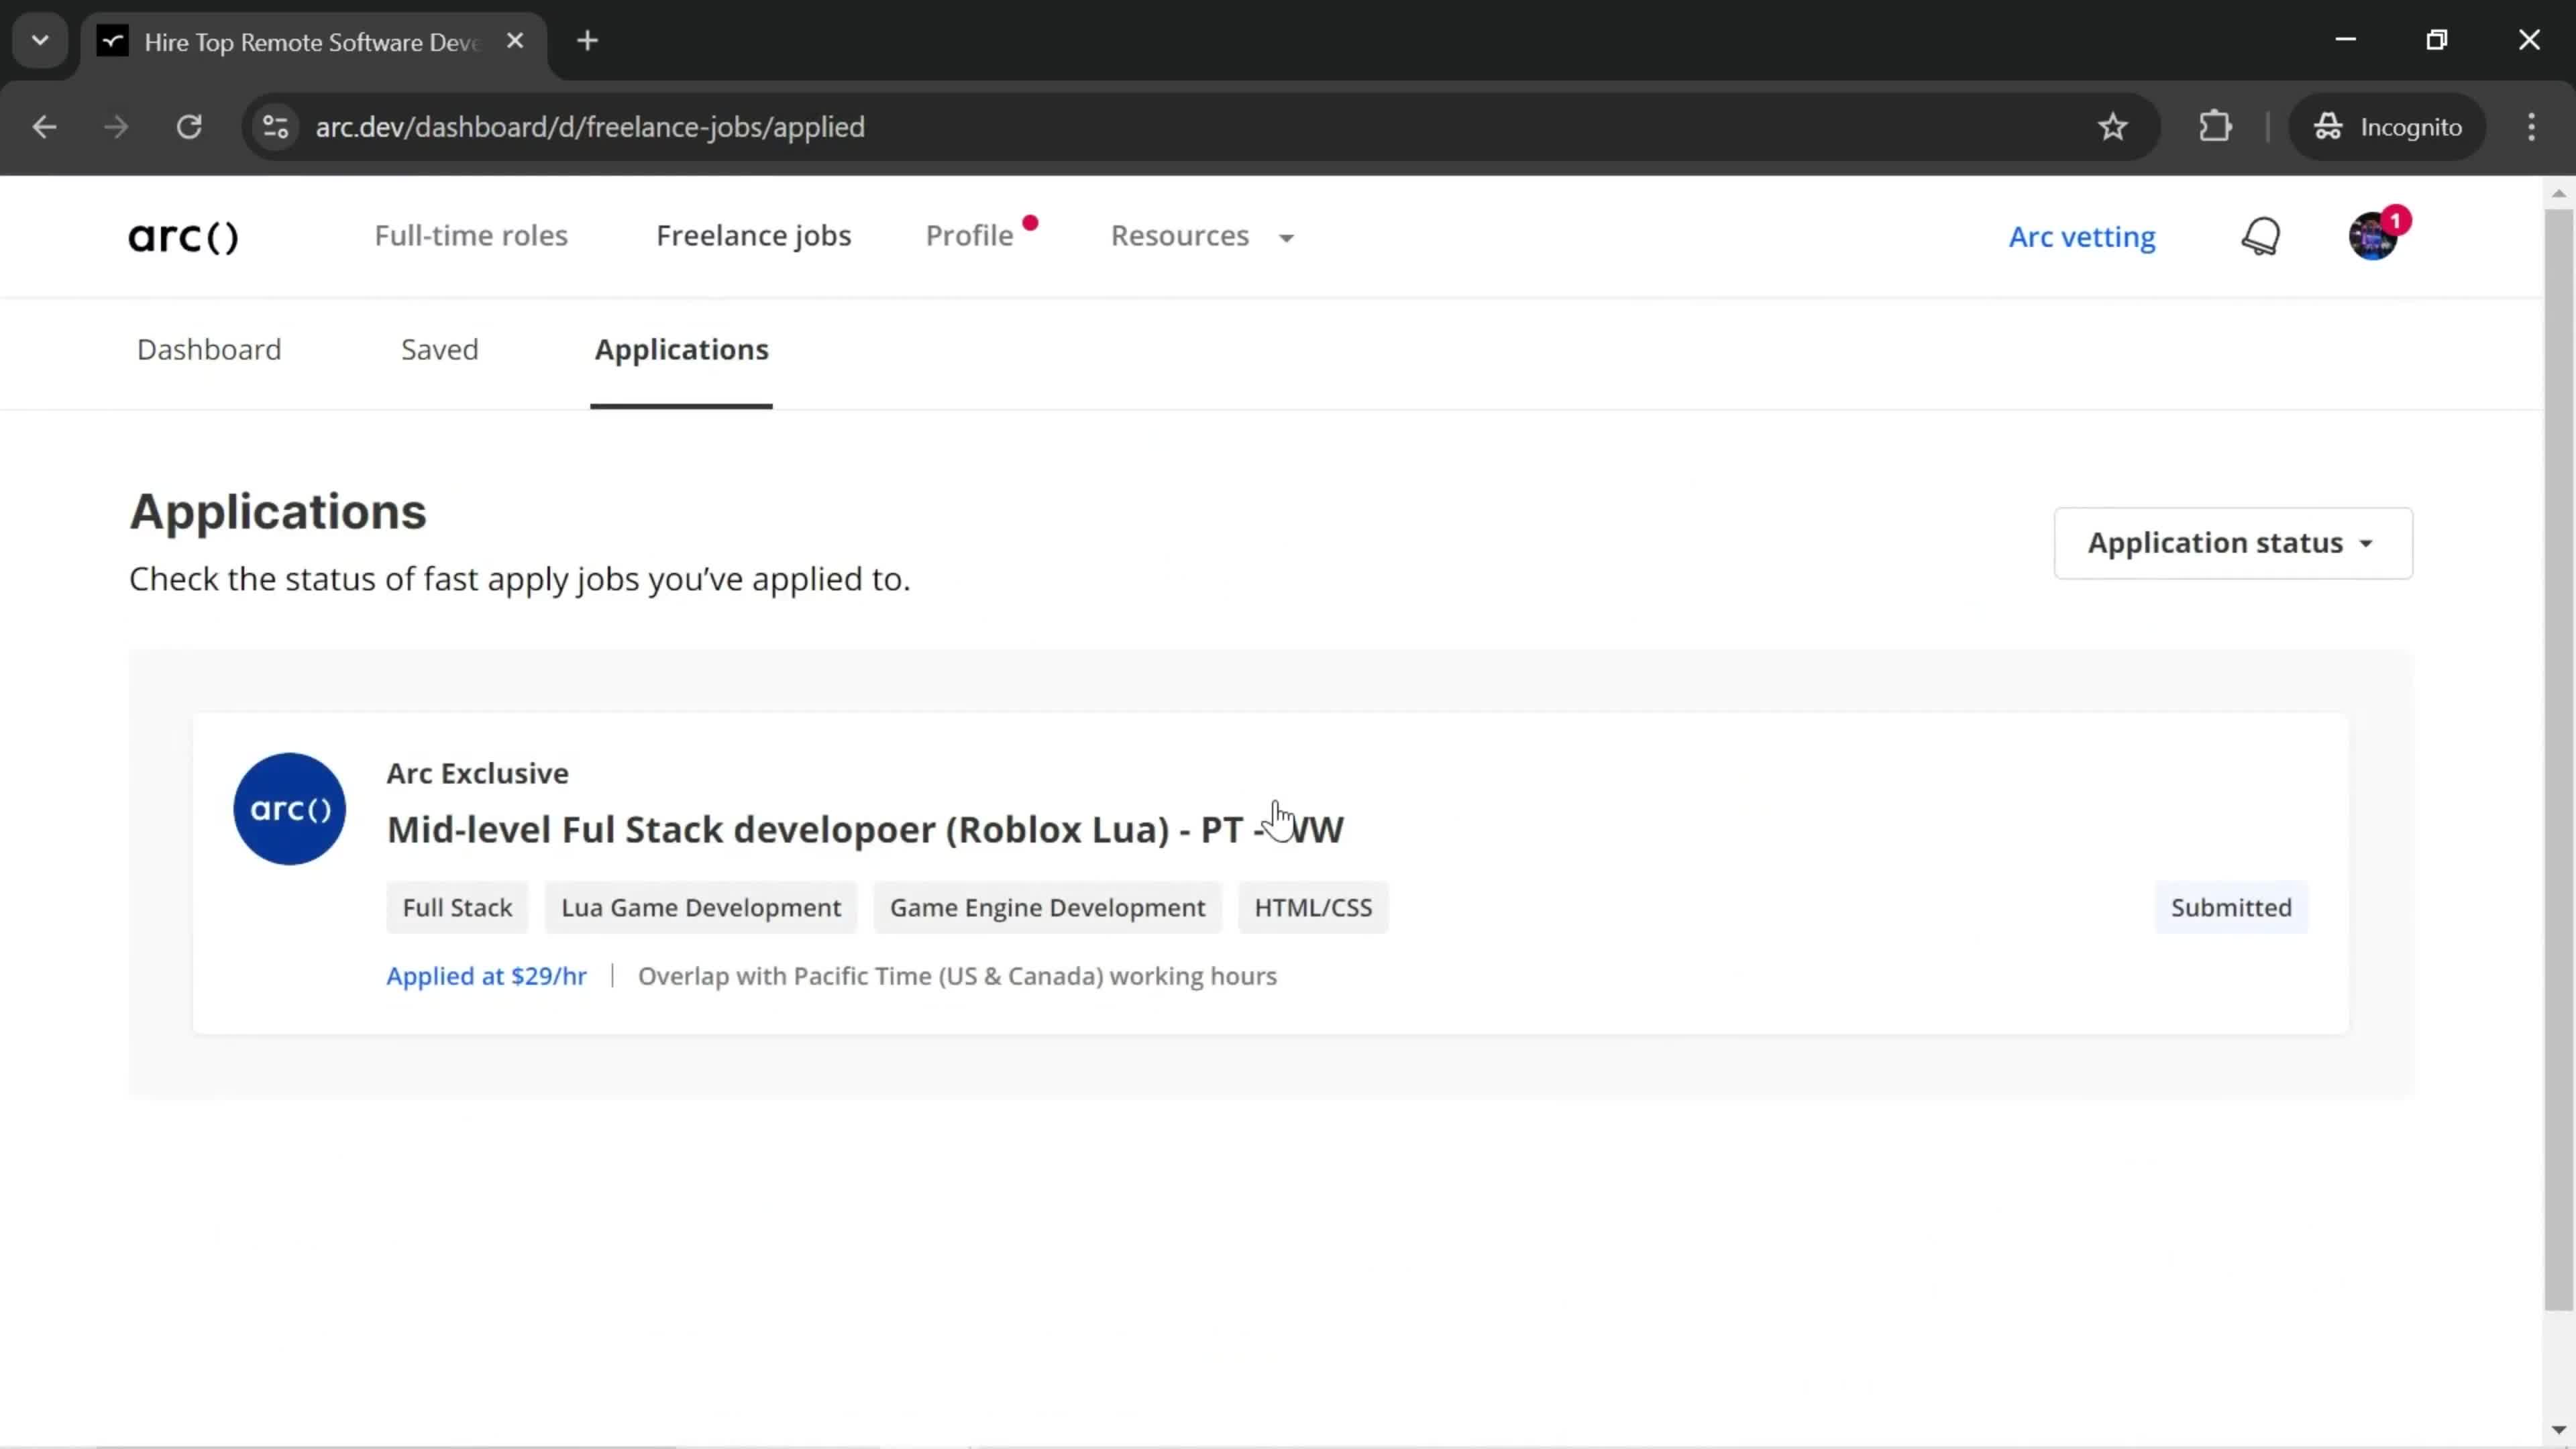Expand the Application status dropdown
Viewport: 2576px width, 1449px height.
[x=2231, y=541]
